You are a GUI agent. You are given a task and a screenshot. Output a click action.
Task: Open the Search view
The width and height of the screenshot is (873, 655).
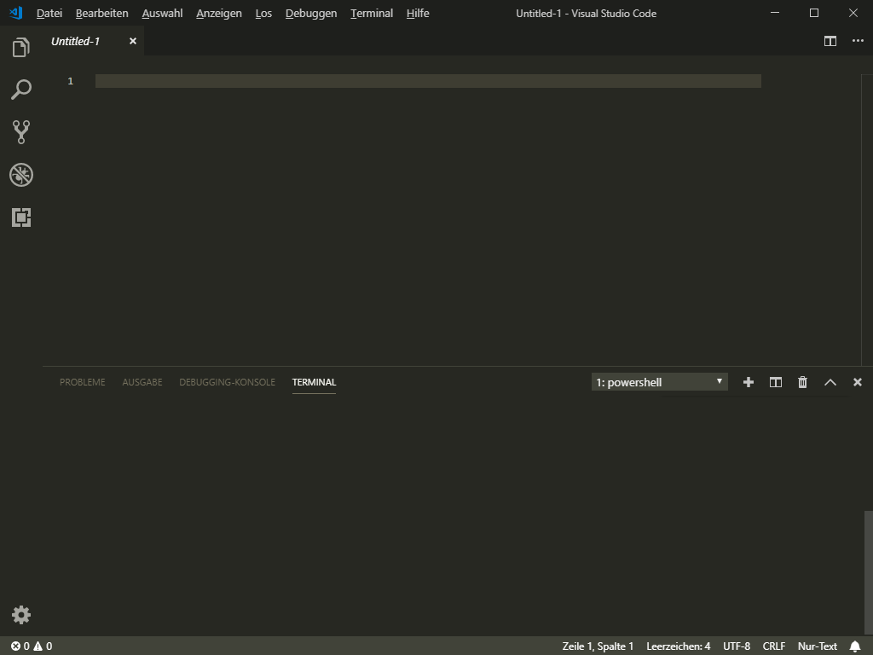(20, 90)
